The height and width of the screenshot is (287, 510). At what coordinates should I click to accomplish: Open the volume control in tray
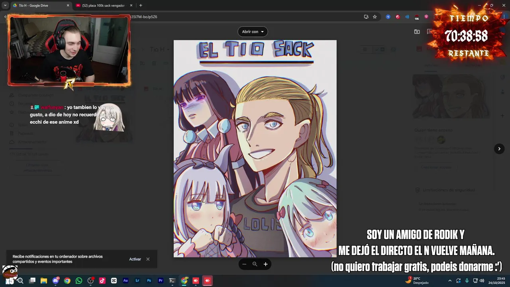[482, 281]
